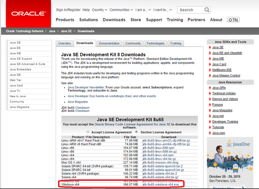Switch to the Community tab
Image resolution: width=259 pixels, height=189 pixels.
tap(133, 43)
